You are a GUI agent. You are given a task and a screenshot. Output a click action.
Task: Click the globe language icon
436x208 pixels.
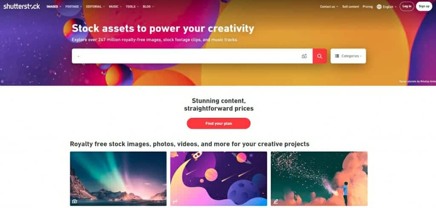(x=379, y=7)
